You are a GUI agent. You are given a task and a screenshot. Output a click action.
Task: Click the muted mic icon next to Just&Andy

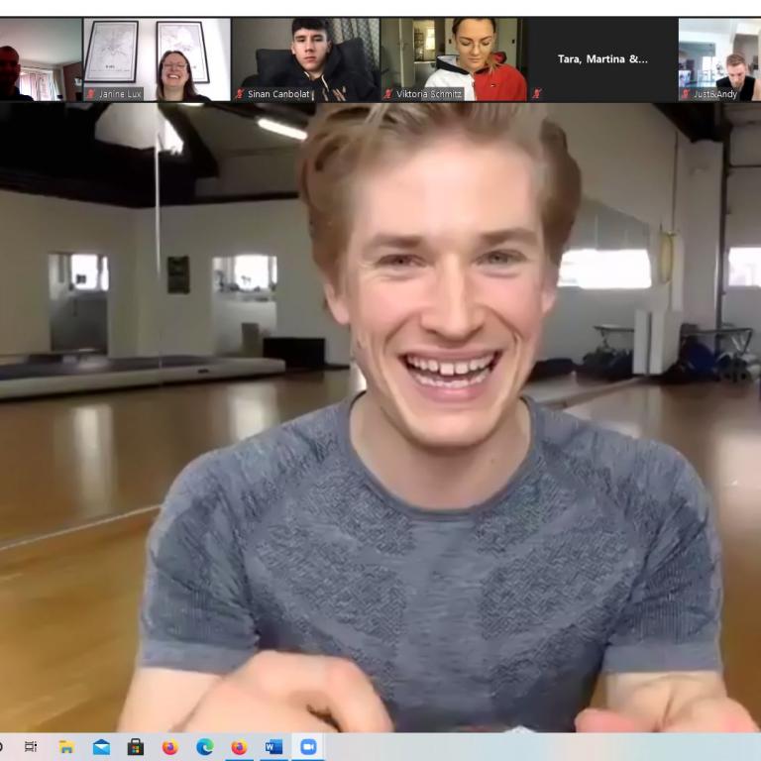tap(686, 94)
